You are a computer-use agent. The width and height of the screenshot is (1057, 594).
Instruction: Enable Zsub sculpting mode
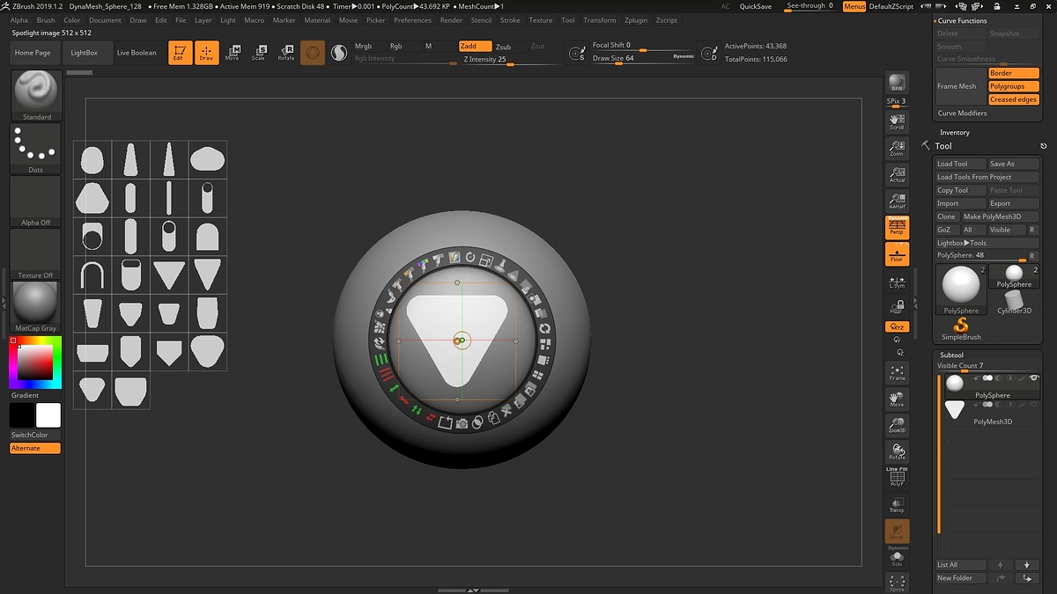(x=503, y=46)
